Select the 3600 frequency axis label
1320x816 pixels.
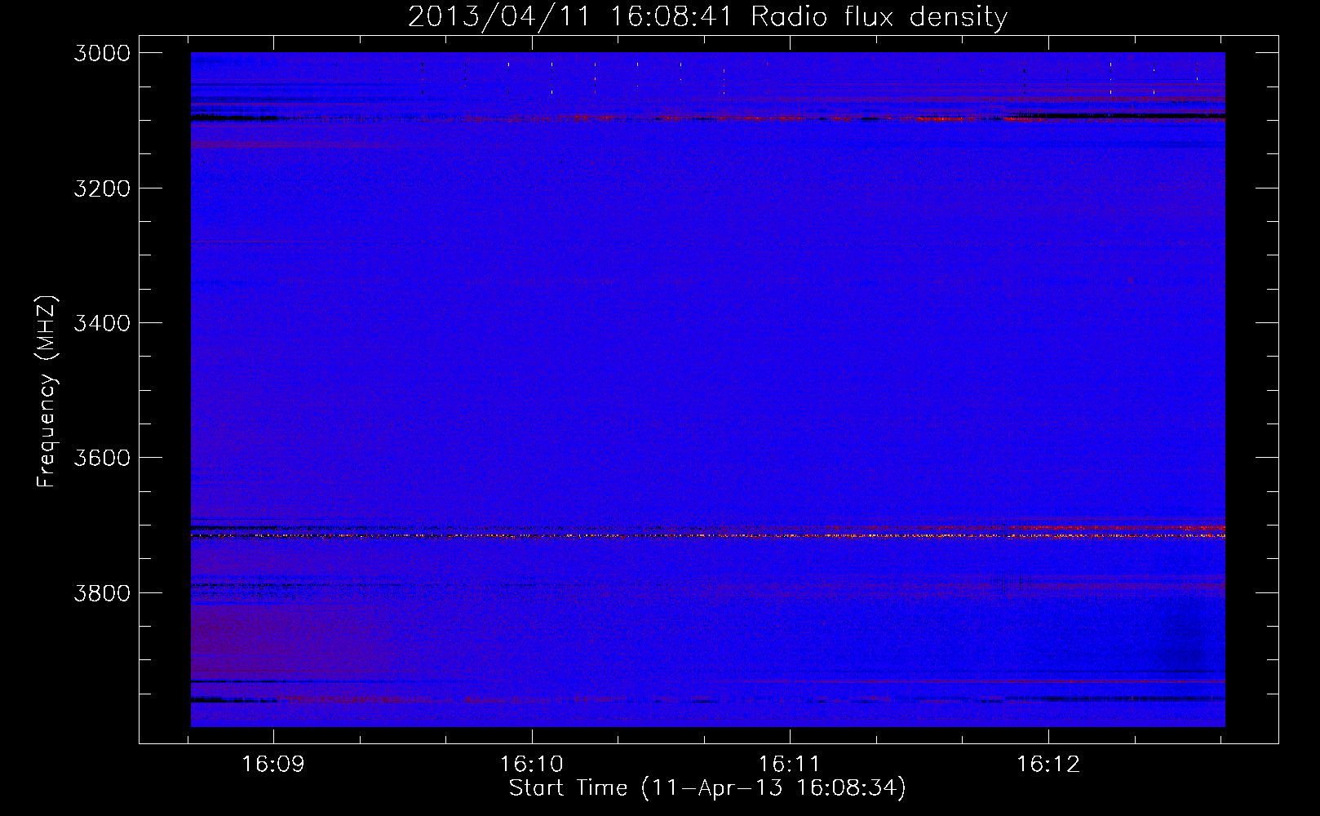pos(102,458)
